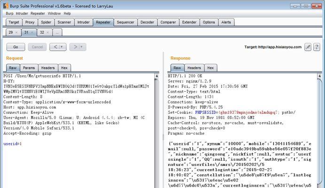Select repeater request tab 31
The height and width of the screenshot is (188, 325).
pyautogui.click(x=26, y=32)
